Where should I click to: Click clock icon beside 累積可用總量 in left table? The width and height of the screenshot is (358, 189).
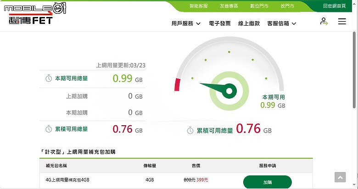coord(49,129)
